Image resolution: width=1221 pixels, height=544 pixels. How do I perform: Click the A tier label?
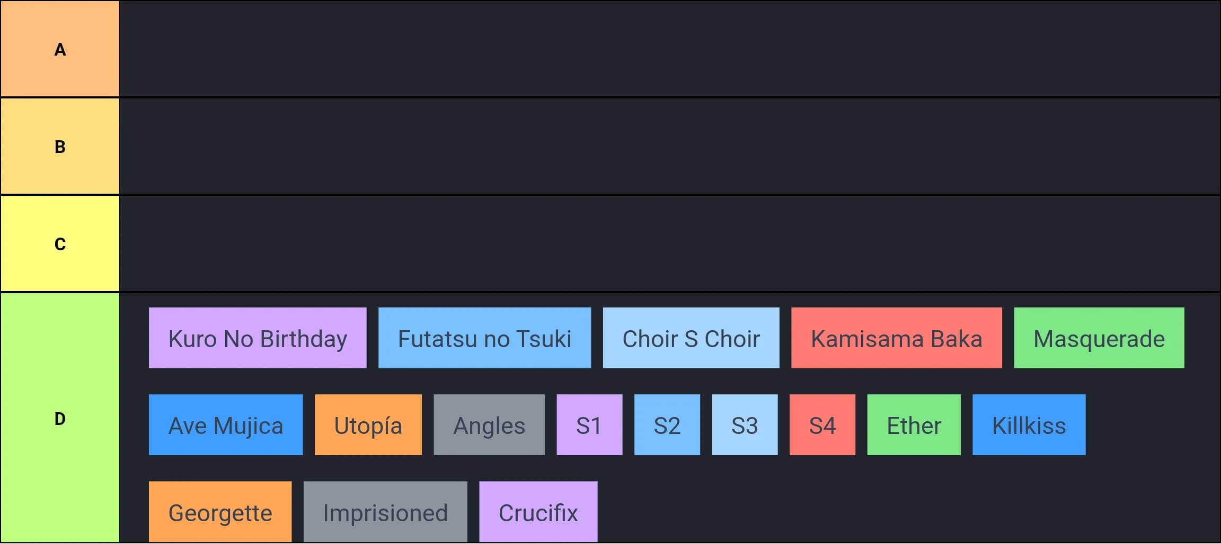60,49
